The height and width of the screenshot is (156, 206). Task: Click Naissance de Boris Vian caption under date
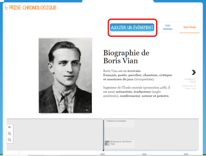[189, 87]
